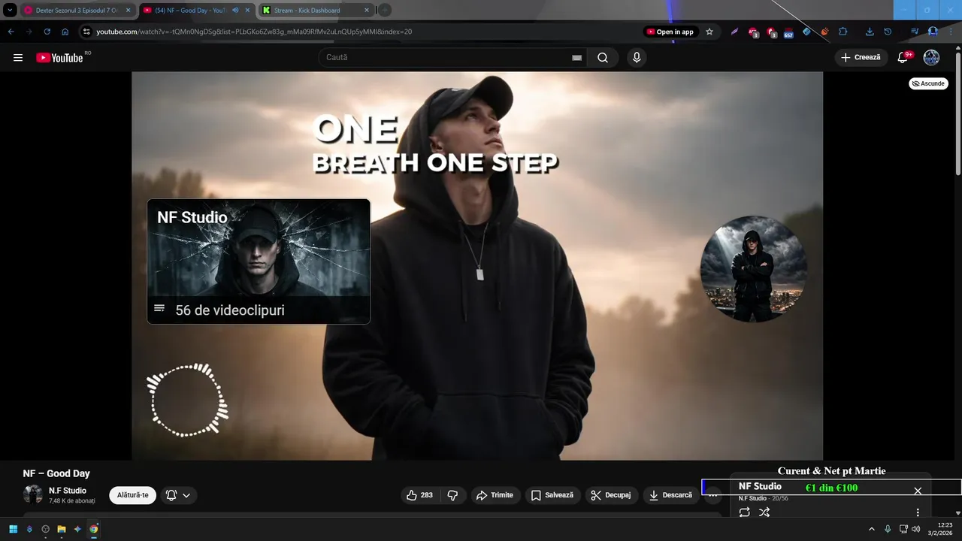Start voice search with the microphone
This screenshot has height=541, width=962.
click(637, 58)
